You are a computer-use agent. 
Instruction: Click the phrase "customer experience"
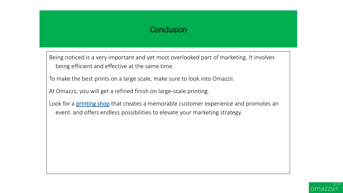(206, 104)
